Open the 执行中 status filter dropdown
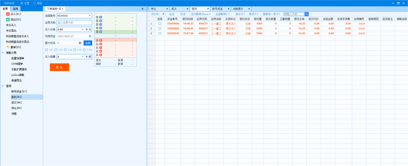Screen dimensions: 408x166 (x=163, y=14)
